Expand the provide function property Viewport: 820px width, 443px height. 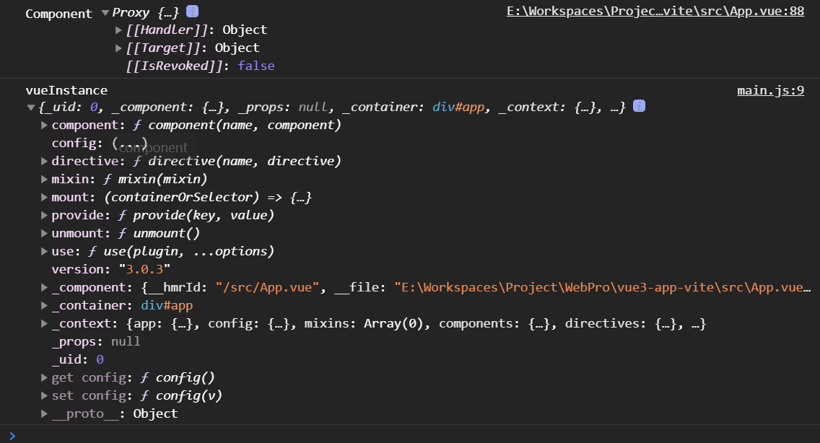tap(45, 215)
